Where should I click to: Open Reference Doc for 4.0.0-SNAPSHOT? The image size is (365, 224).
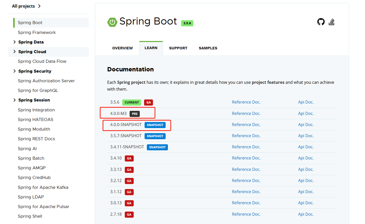coord(246,124)
